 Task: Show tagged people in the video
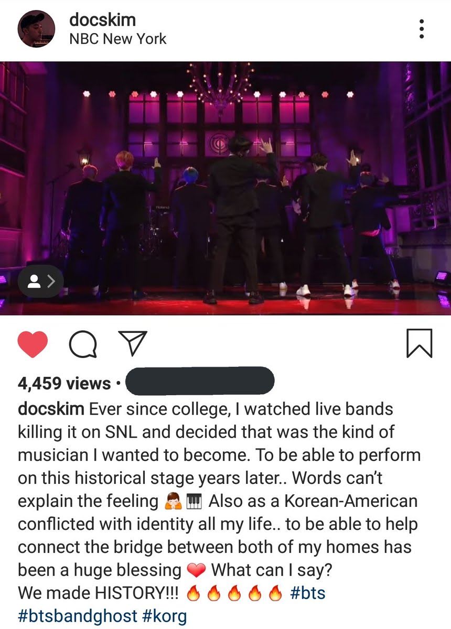click(41, 282)
